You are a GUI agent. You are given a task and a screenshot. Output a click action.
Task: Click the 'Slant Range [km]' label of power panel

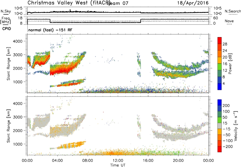[x=8, y=64]
